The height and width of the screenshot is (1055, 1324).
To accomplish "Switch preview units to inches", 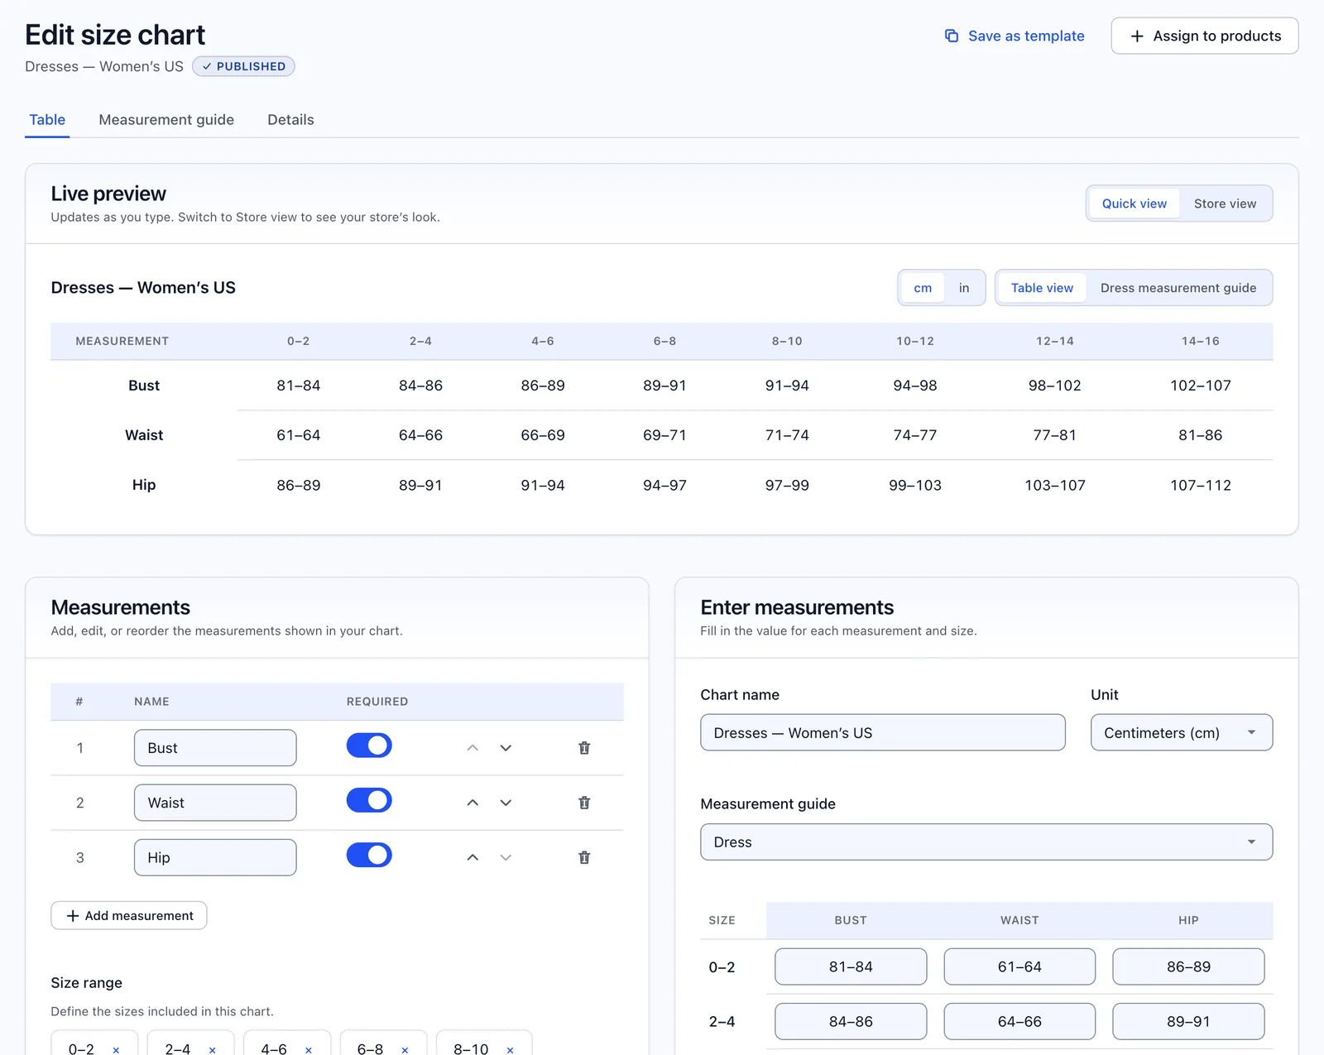I will pos(964,288).
